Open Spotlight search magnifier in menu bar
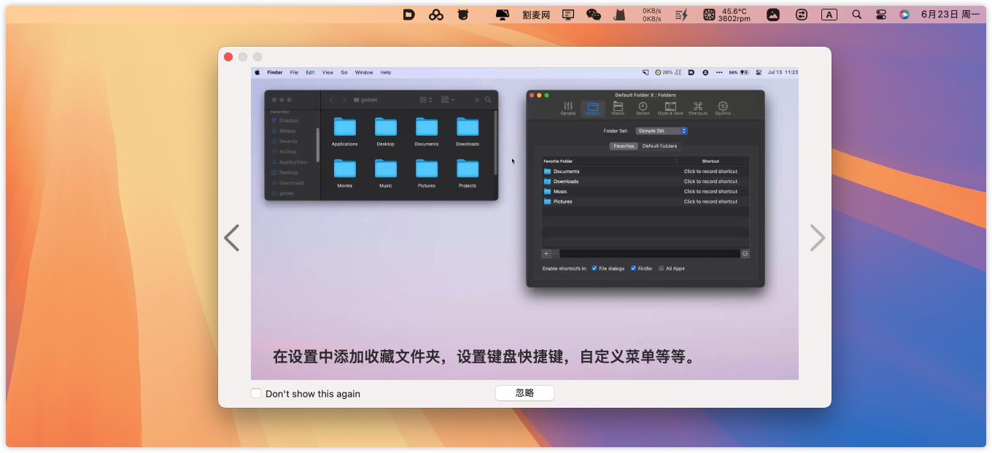Screen dimensions: 992x453 [x=857, y=15]
